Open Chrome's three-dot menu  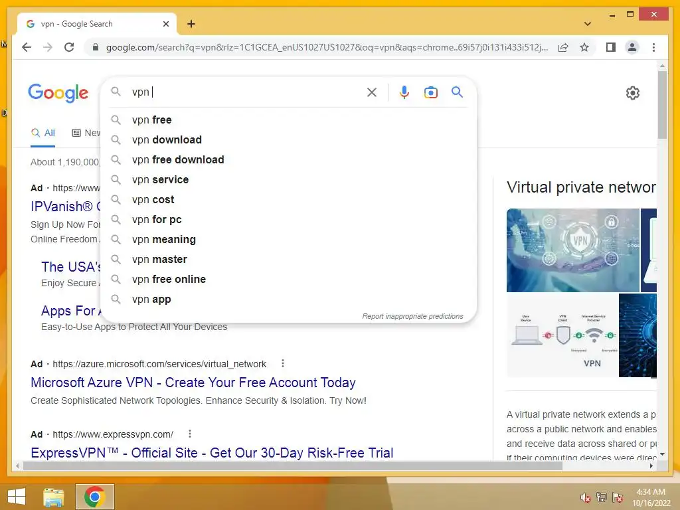pyautogui.click(x=653, y=47)
